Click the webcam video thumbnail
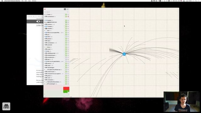The height and width of the screenshot is (113, 201). 182,102
